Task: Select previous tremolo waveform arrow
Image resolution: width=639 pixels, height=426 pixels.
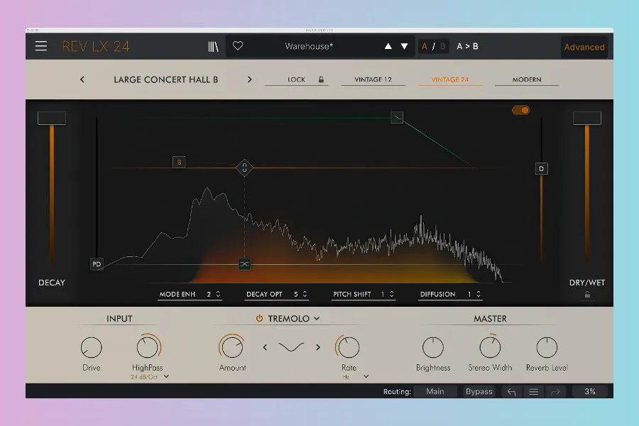Action: pyautogui.click(x=266, y=347)
